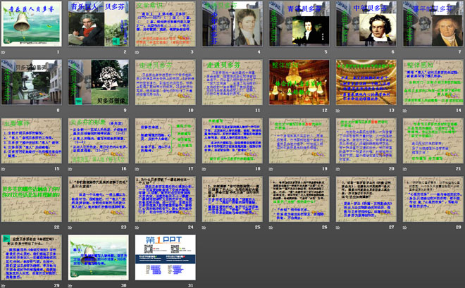The height and width of the screenshot is (288, 465).
Task: Click the animation star icon under slide 1
Action: (x=3, y=52)
